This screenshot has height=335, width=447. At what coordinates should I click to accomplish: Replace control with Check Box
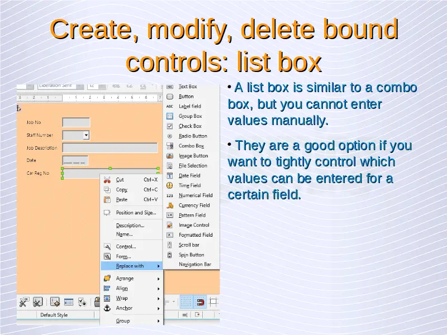tap(191, 126)
